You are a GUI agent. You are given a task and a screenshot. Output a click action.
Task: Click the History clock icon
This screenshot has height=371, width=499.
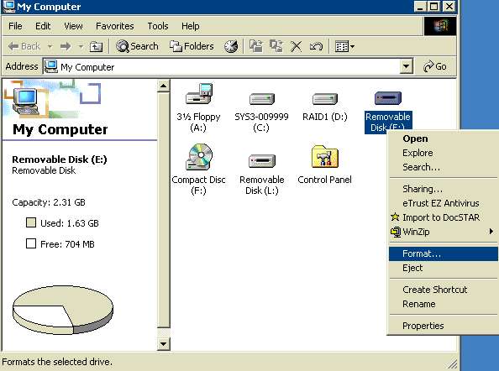pos(231,46)
